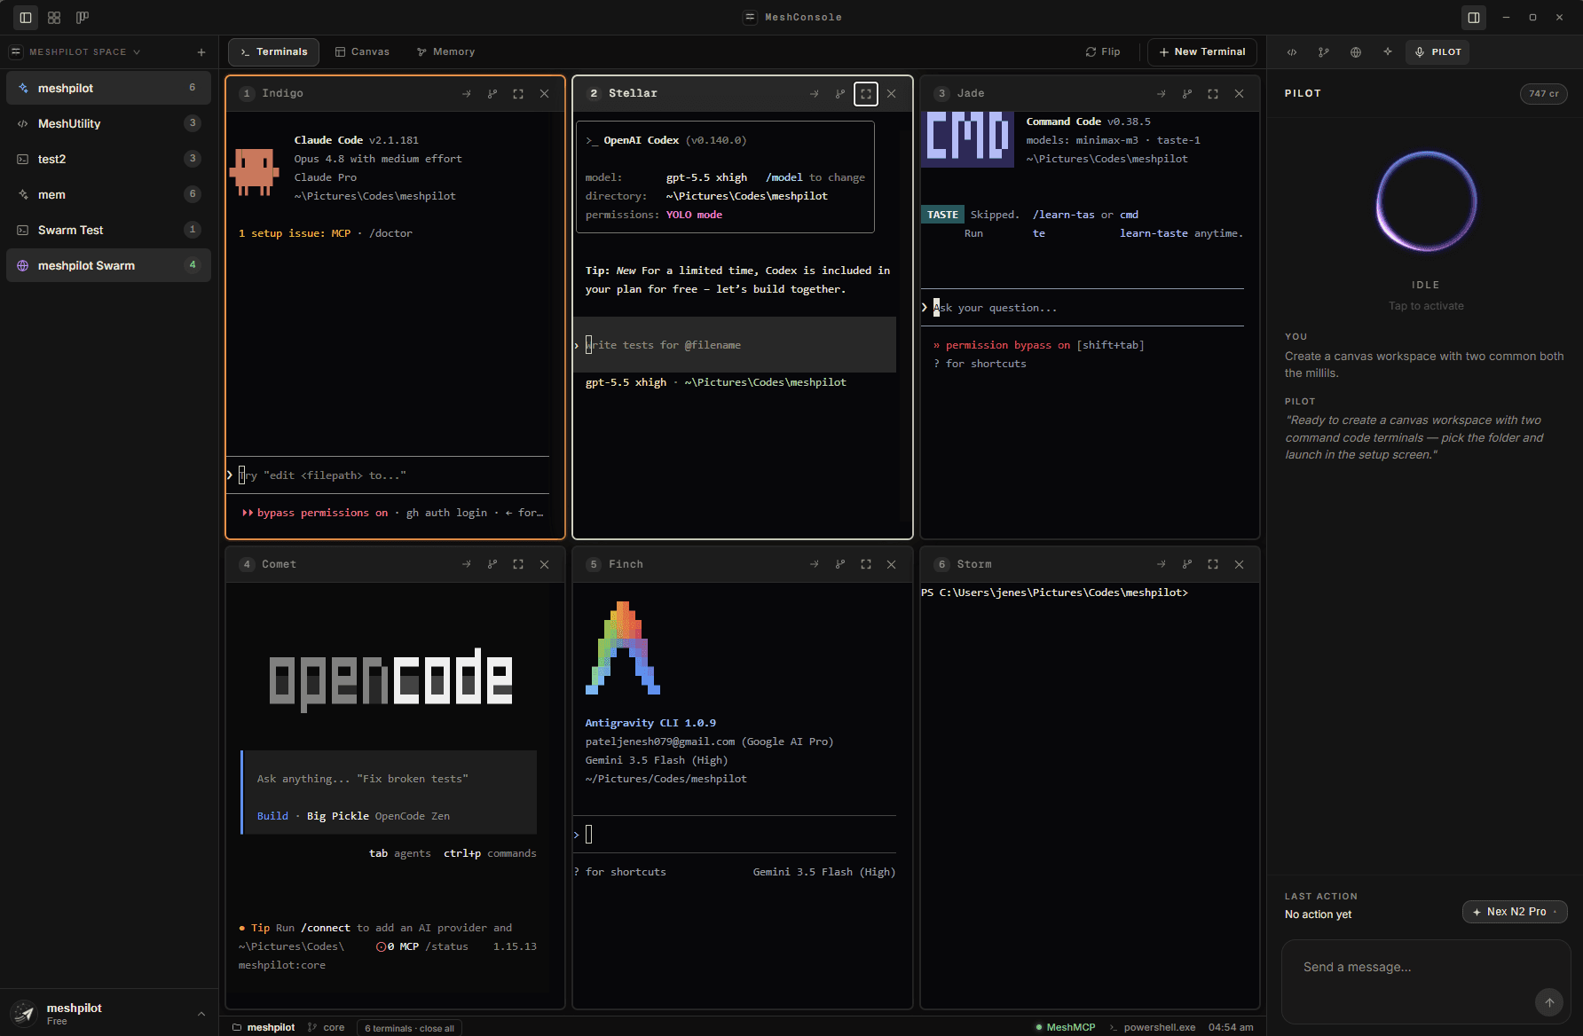
Task: Select the meshpilot workspace row
Action: [108, 88]
